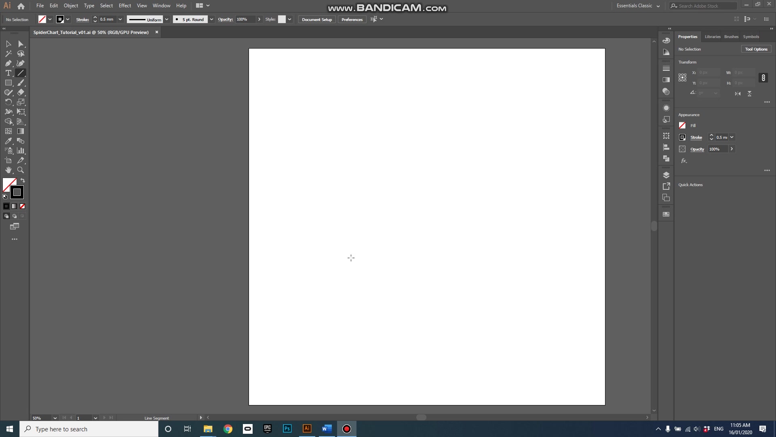Viewport: 776px width, 437px height.
Task: Expand the Opacity slider arrow in control bar
Action: coord(259,19)
